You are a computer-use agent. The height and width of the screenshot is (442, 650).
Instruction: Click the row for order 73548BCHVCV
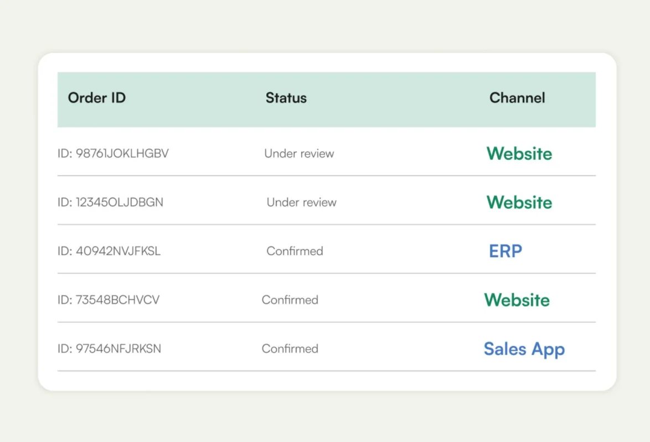(x=326, y=299)
